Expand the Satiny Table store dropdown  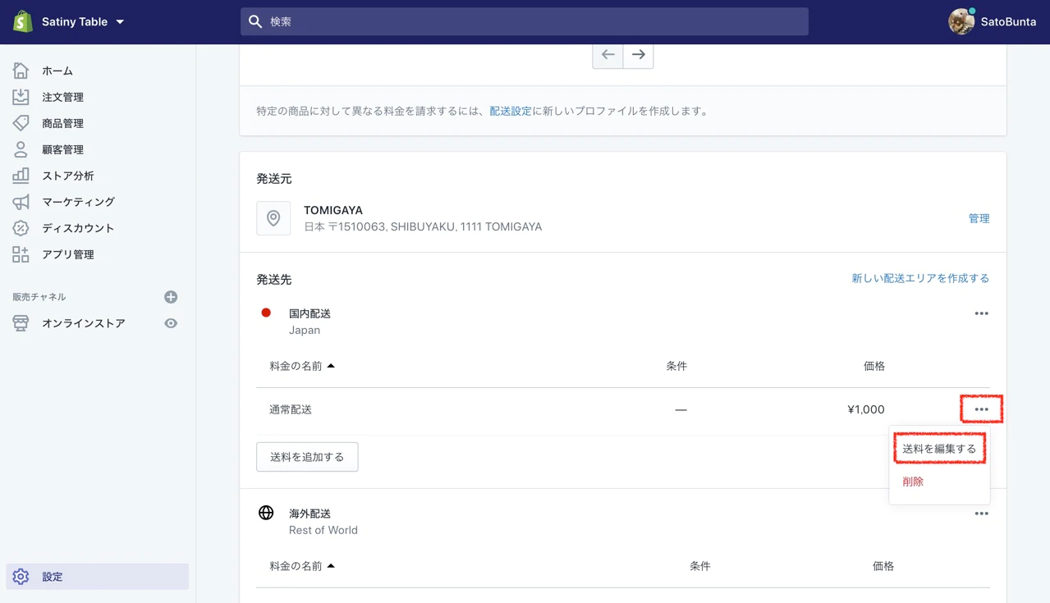click(120, 22)
